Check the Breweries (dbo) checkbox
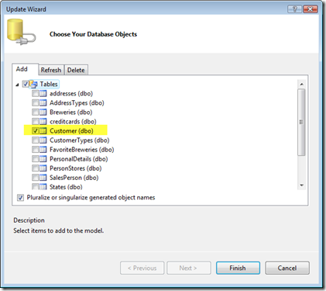This screenshot has height=291, width=326. (36, 112)
